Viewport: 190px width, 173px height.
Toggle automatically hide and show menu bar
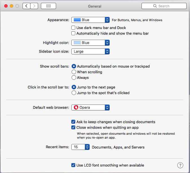click(x=74, y=34)
